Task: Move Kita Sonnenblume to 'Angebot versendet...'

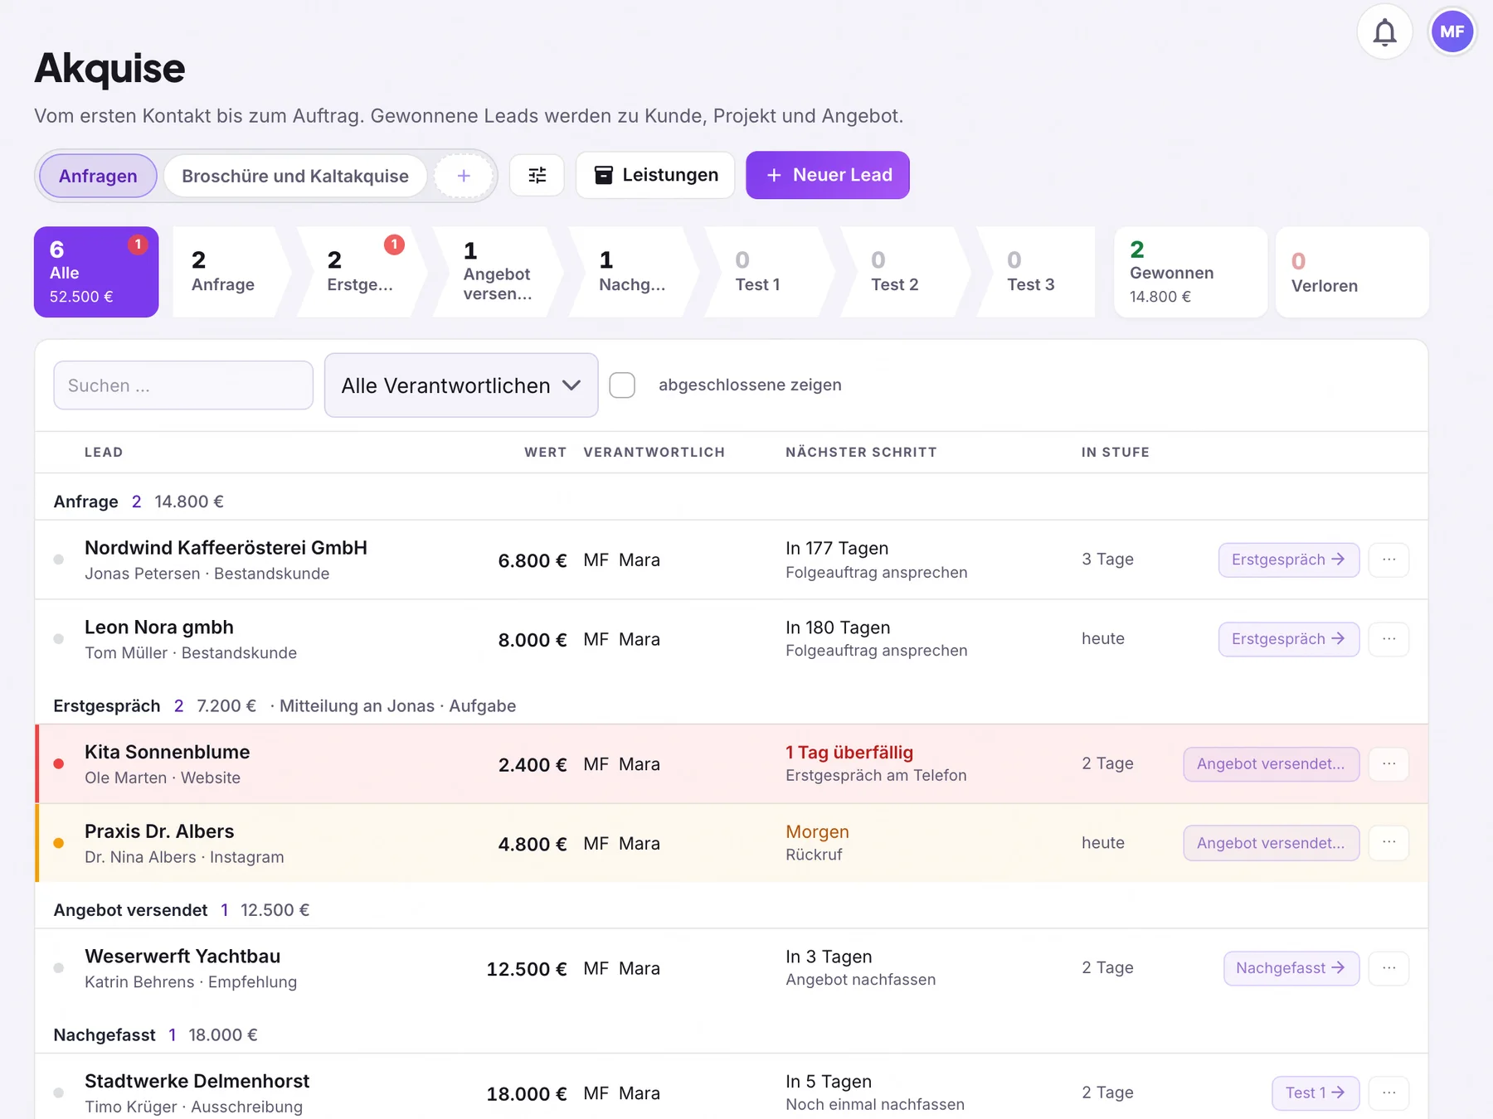Action: (x=1271, y=763)
